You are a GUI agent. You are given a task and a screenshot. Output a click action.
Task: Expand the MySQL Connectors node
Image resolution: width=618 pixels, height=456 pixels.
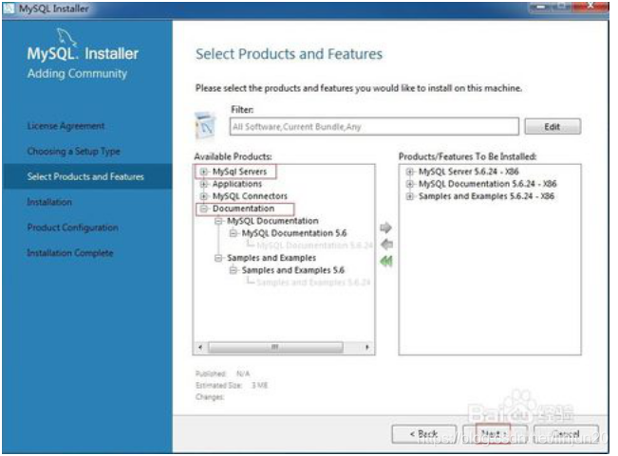pos(203,196)
